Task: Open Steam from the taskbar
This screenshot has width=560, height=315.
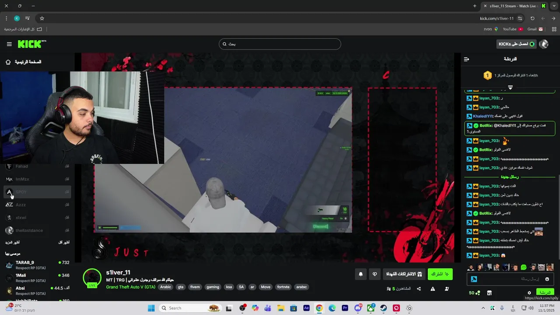Action: click(383, 308)
